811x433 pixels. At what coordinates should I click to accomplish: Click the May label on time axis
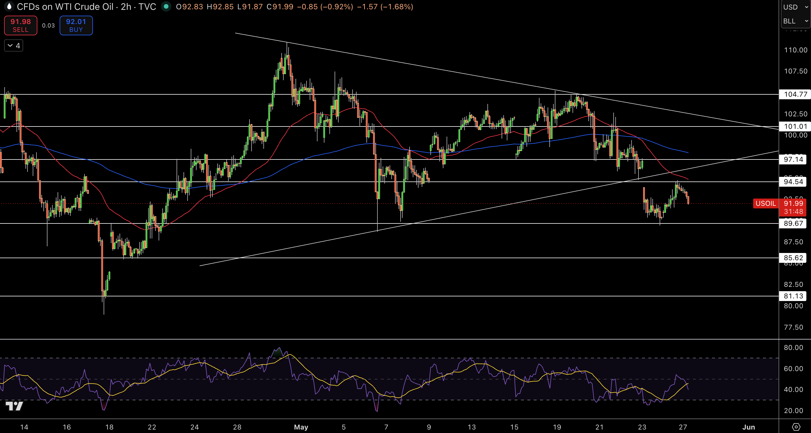[301, 427]
